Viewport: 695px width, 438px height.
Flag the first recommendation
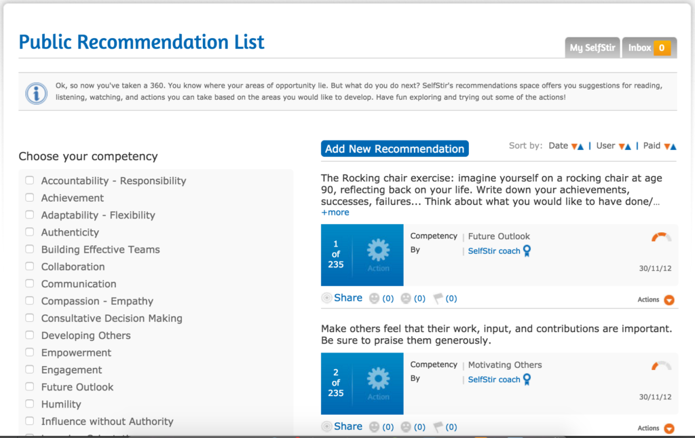438,298
